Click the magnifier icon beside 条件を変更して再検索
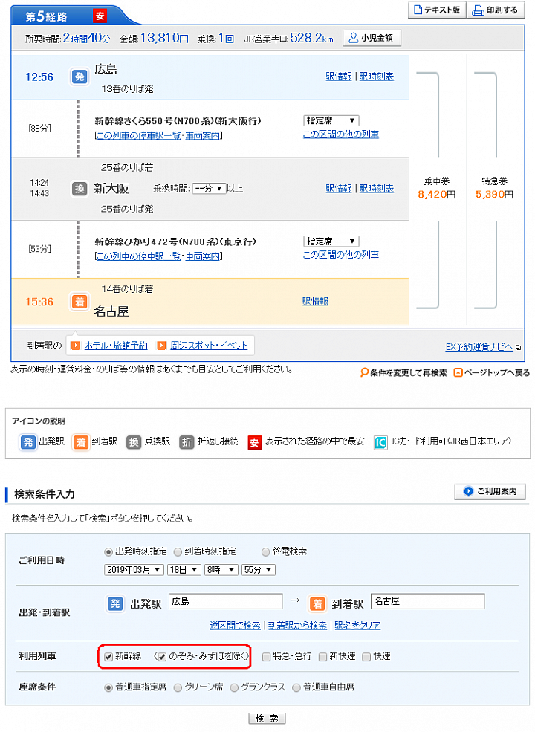The width and height of the screenshot is (535, 732). 364,372
